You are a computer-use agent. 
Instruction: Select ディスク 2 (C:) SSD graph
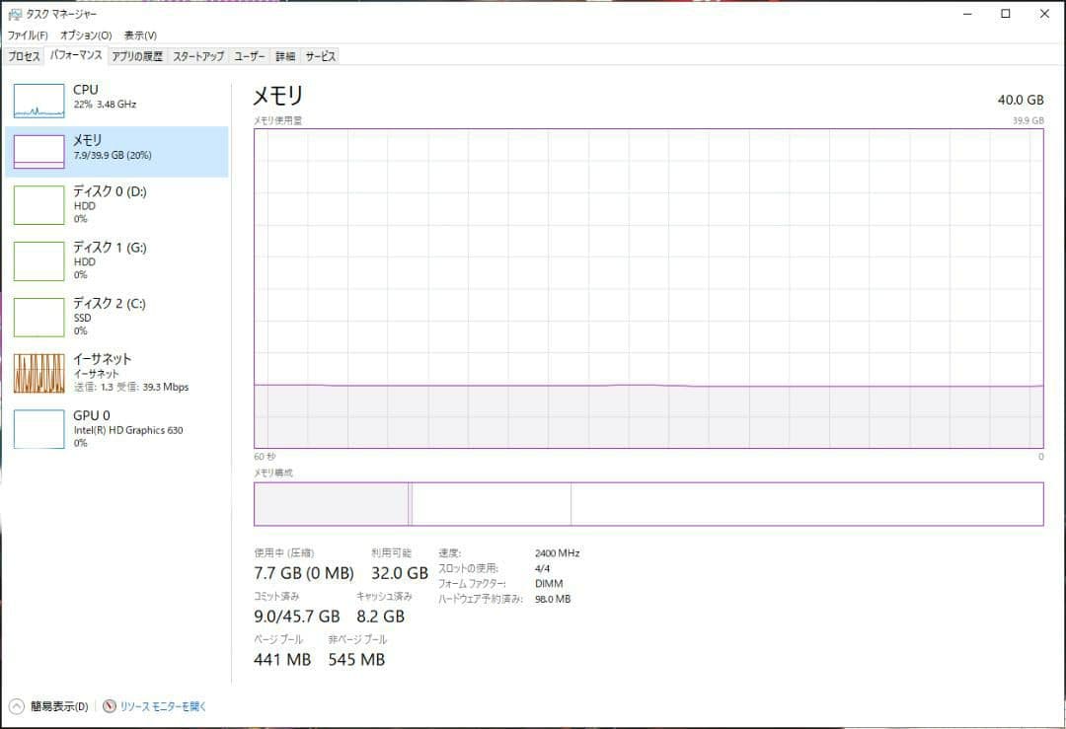click(118, 316)
